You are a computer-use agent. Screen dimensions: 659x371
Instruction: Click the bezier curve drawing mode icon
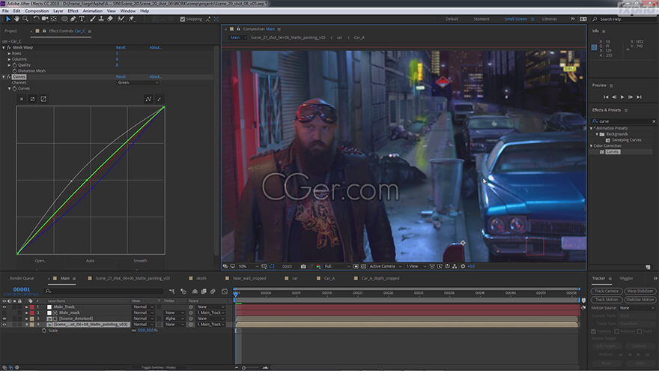click(x=148, y=99)
